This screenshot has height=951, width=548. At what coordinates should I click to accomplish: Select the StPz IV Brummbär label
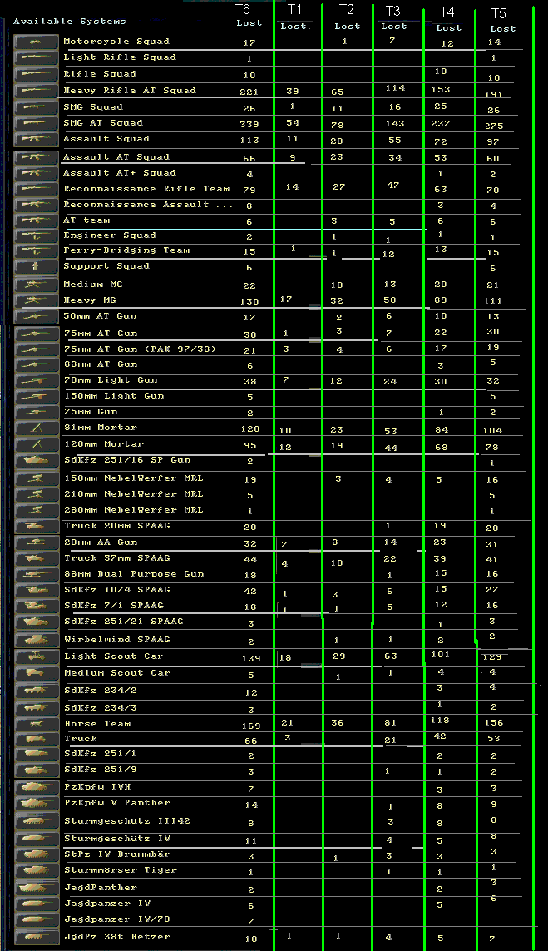pos(117,854)
